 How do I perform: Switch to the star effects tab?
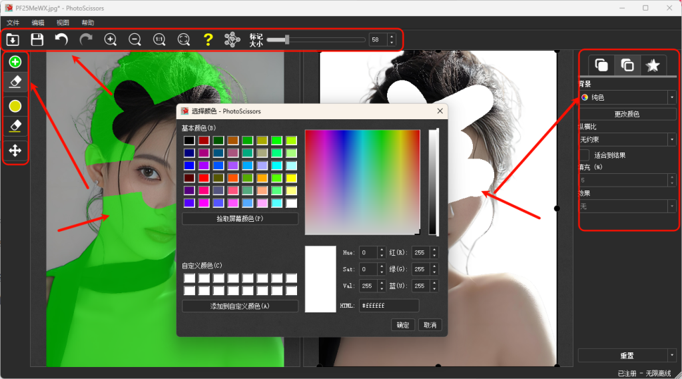click(653, 65)
